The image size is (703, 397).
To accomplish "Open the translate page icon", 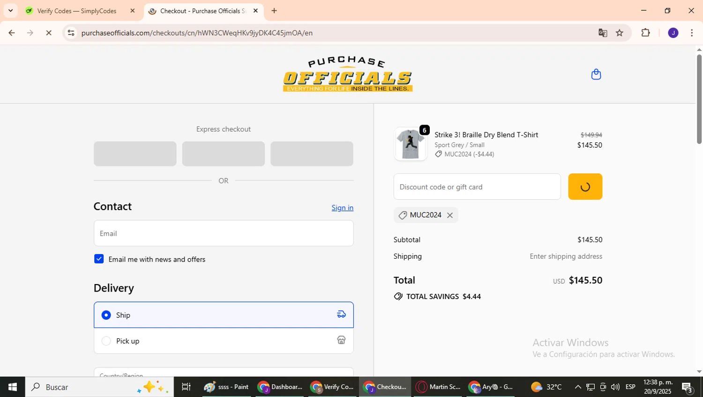I will (x=603, y=33).
